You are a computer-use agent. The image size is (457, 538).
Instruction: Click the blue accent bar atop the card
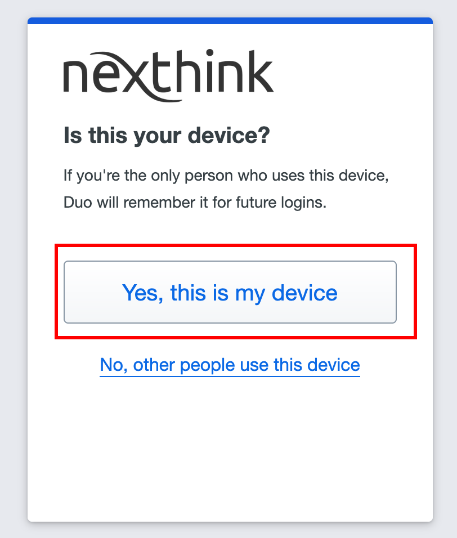click(x=230, y=21)
